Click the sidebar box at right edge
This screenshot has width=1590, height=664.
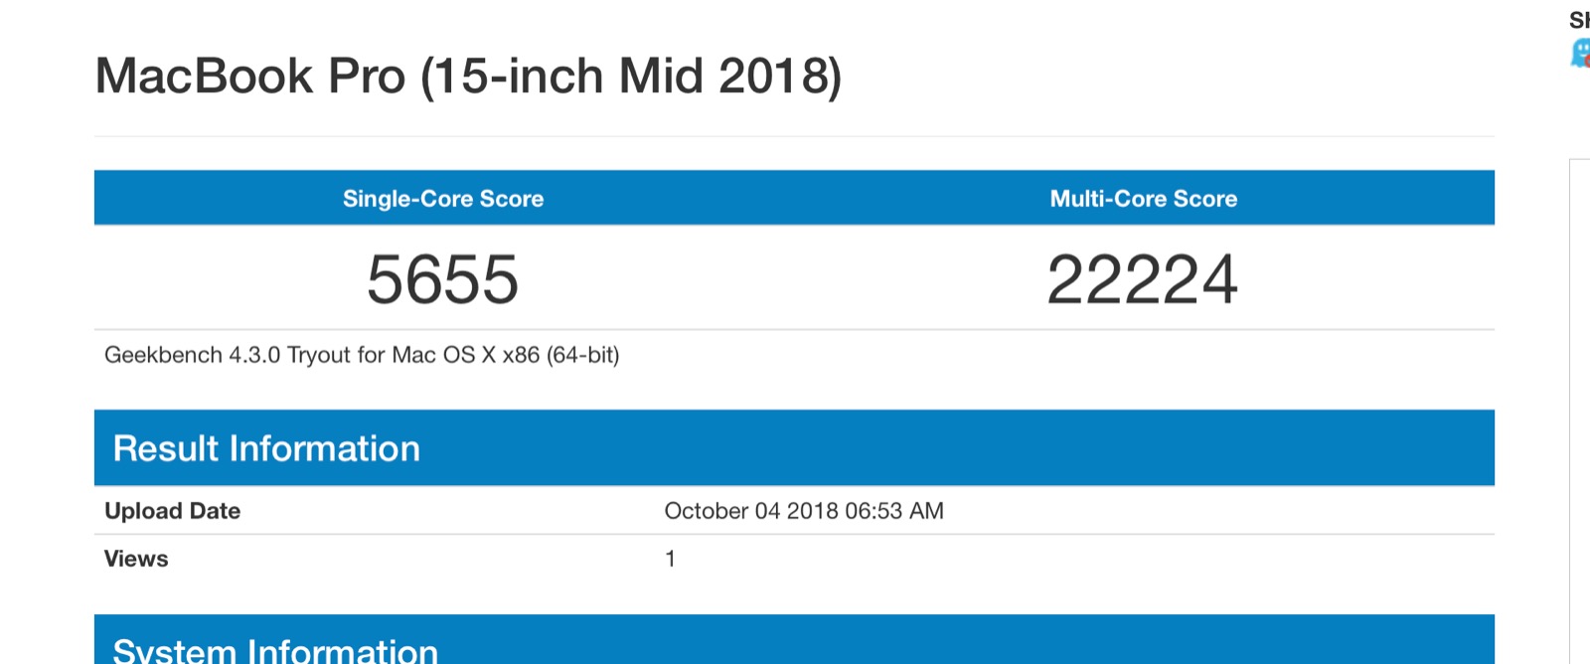point(1580,412)
